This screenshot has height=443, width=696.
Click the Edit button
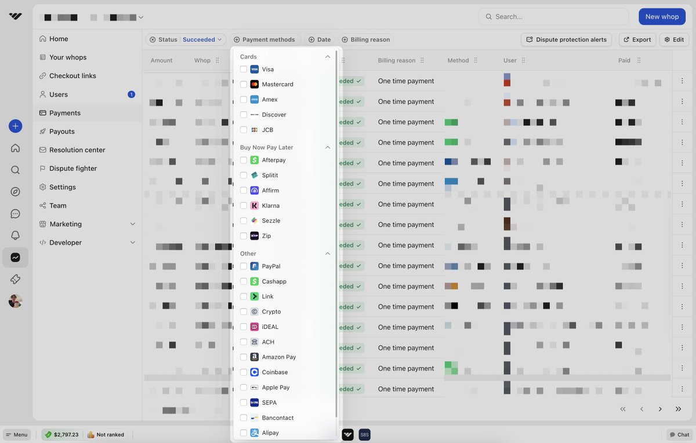(x=674, y=39)
